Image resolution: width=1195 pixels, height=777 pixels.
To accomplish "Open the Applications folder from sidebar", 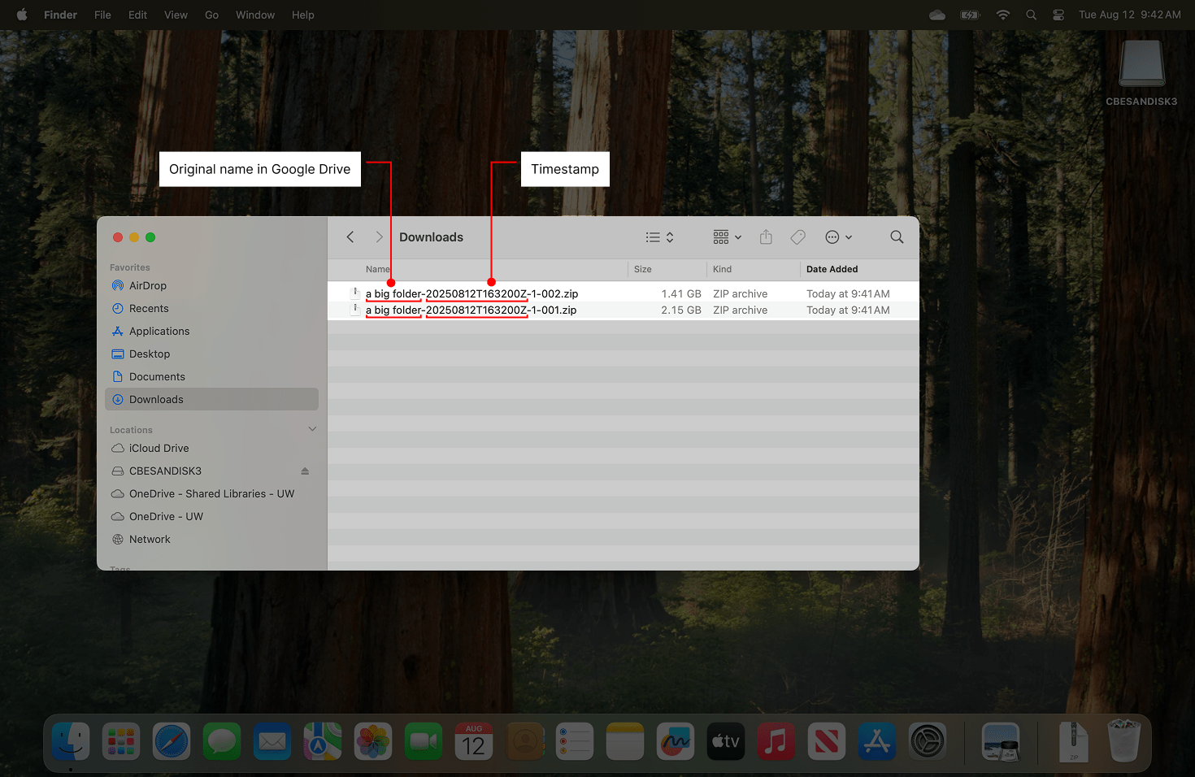I will pyautogui.click(x=159, y=331).
